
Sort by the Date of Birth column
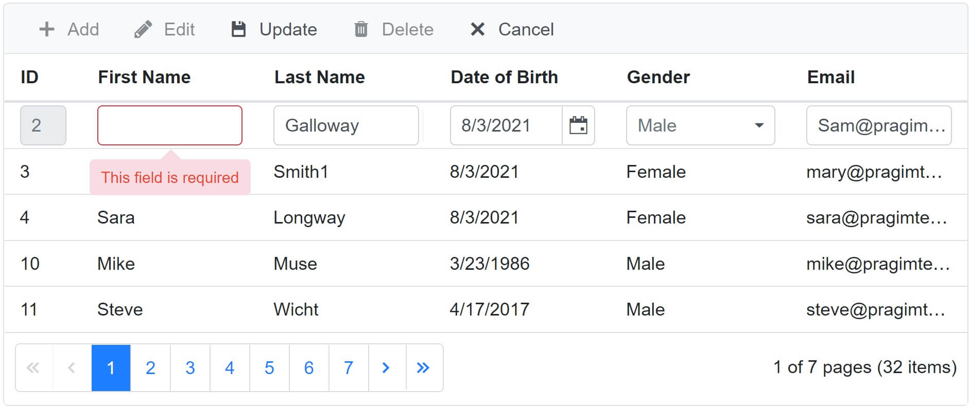[x=504, y=77]
